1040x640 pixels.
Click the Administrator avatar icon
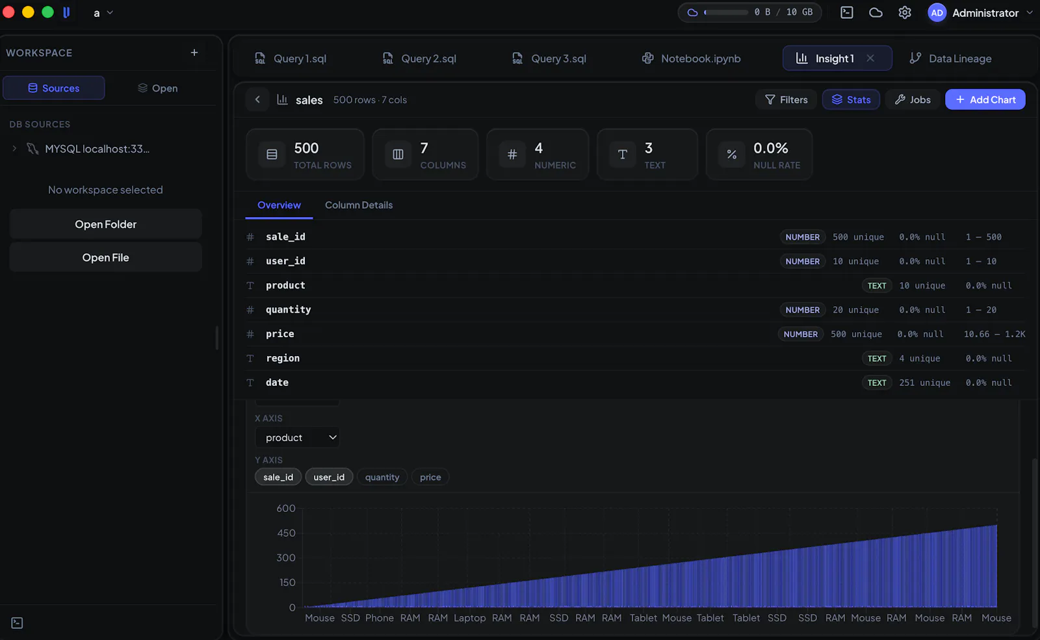937,12
